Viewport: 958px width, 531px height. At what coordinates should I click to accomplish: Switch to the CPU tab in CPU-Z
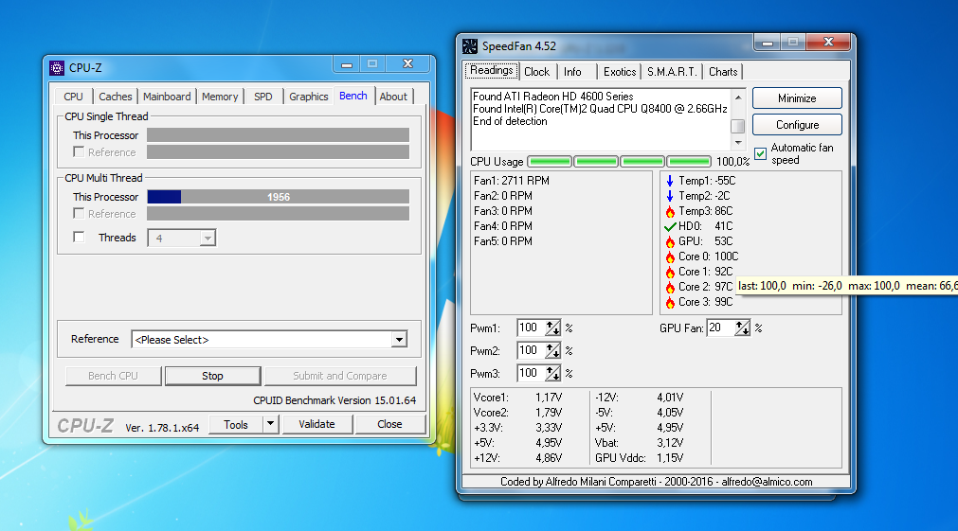73,97
